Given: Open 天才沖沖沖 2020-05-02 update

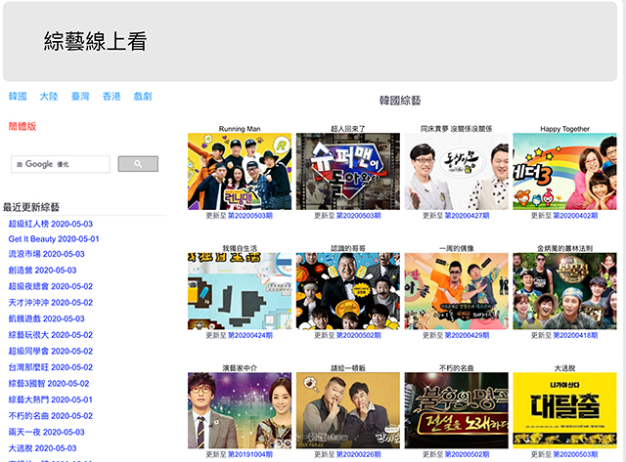Looking at the screenshot, I should (x=51, y=303).
